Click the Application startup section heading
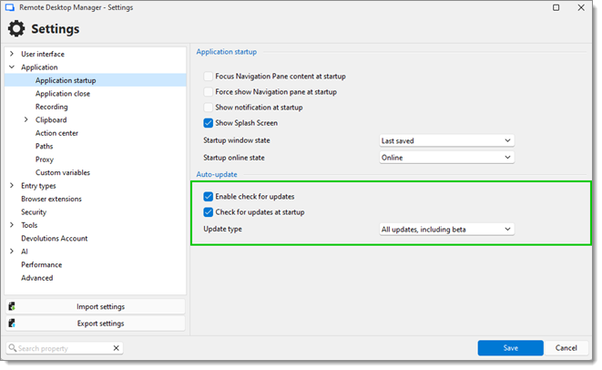Image resolution: width=602 pixels, height=370 pixels. click(x=227, y=52)
